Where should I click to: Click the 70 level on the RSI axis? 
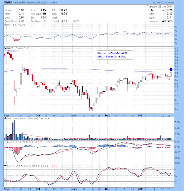176,31
